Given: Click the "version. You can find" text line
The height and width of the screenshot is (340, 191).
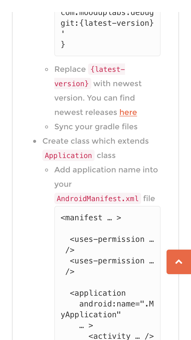Looking at the screenshot, I should [95, 98].
